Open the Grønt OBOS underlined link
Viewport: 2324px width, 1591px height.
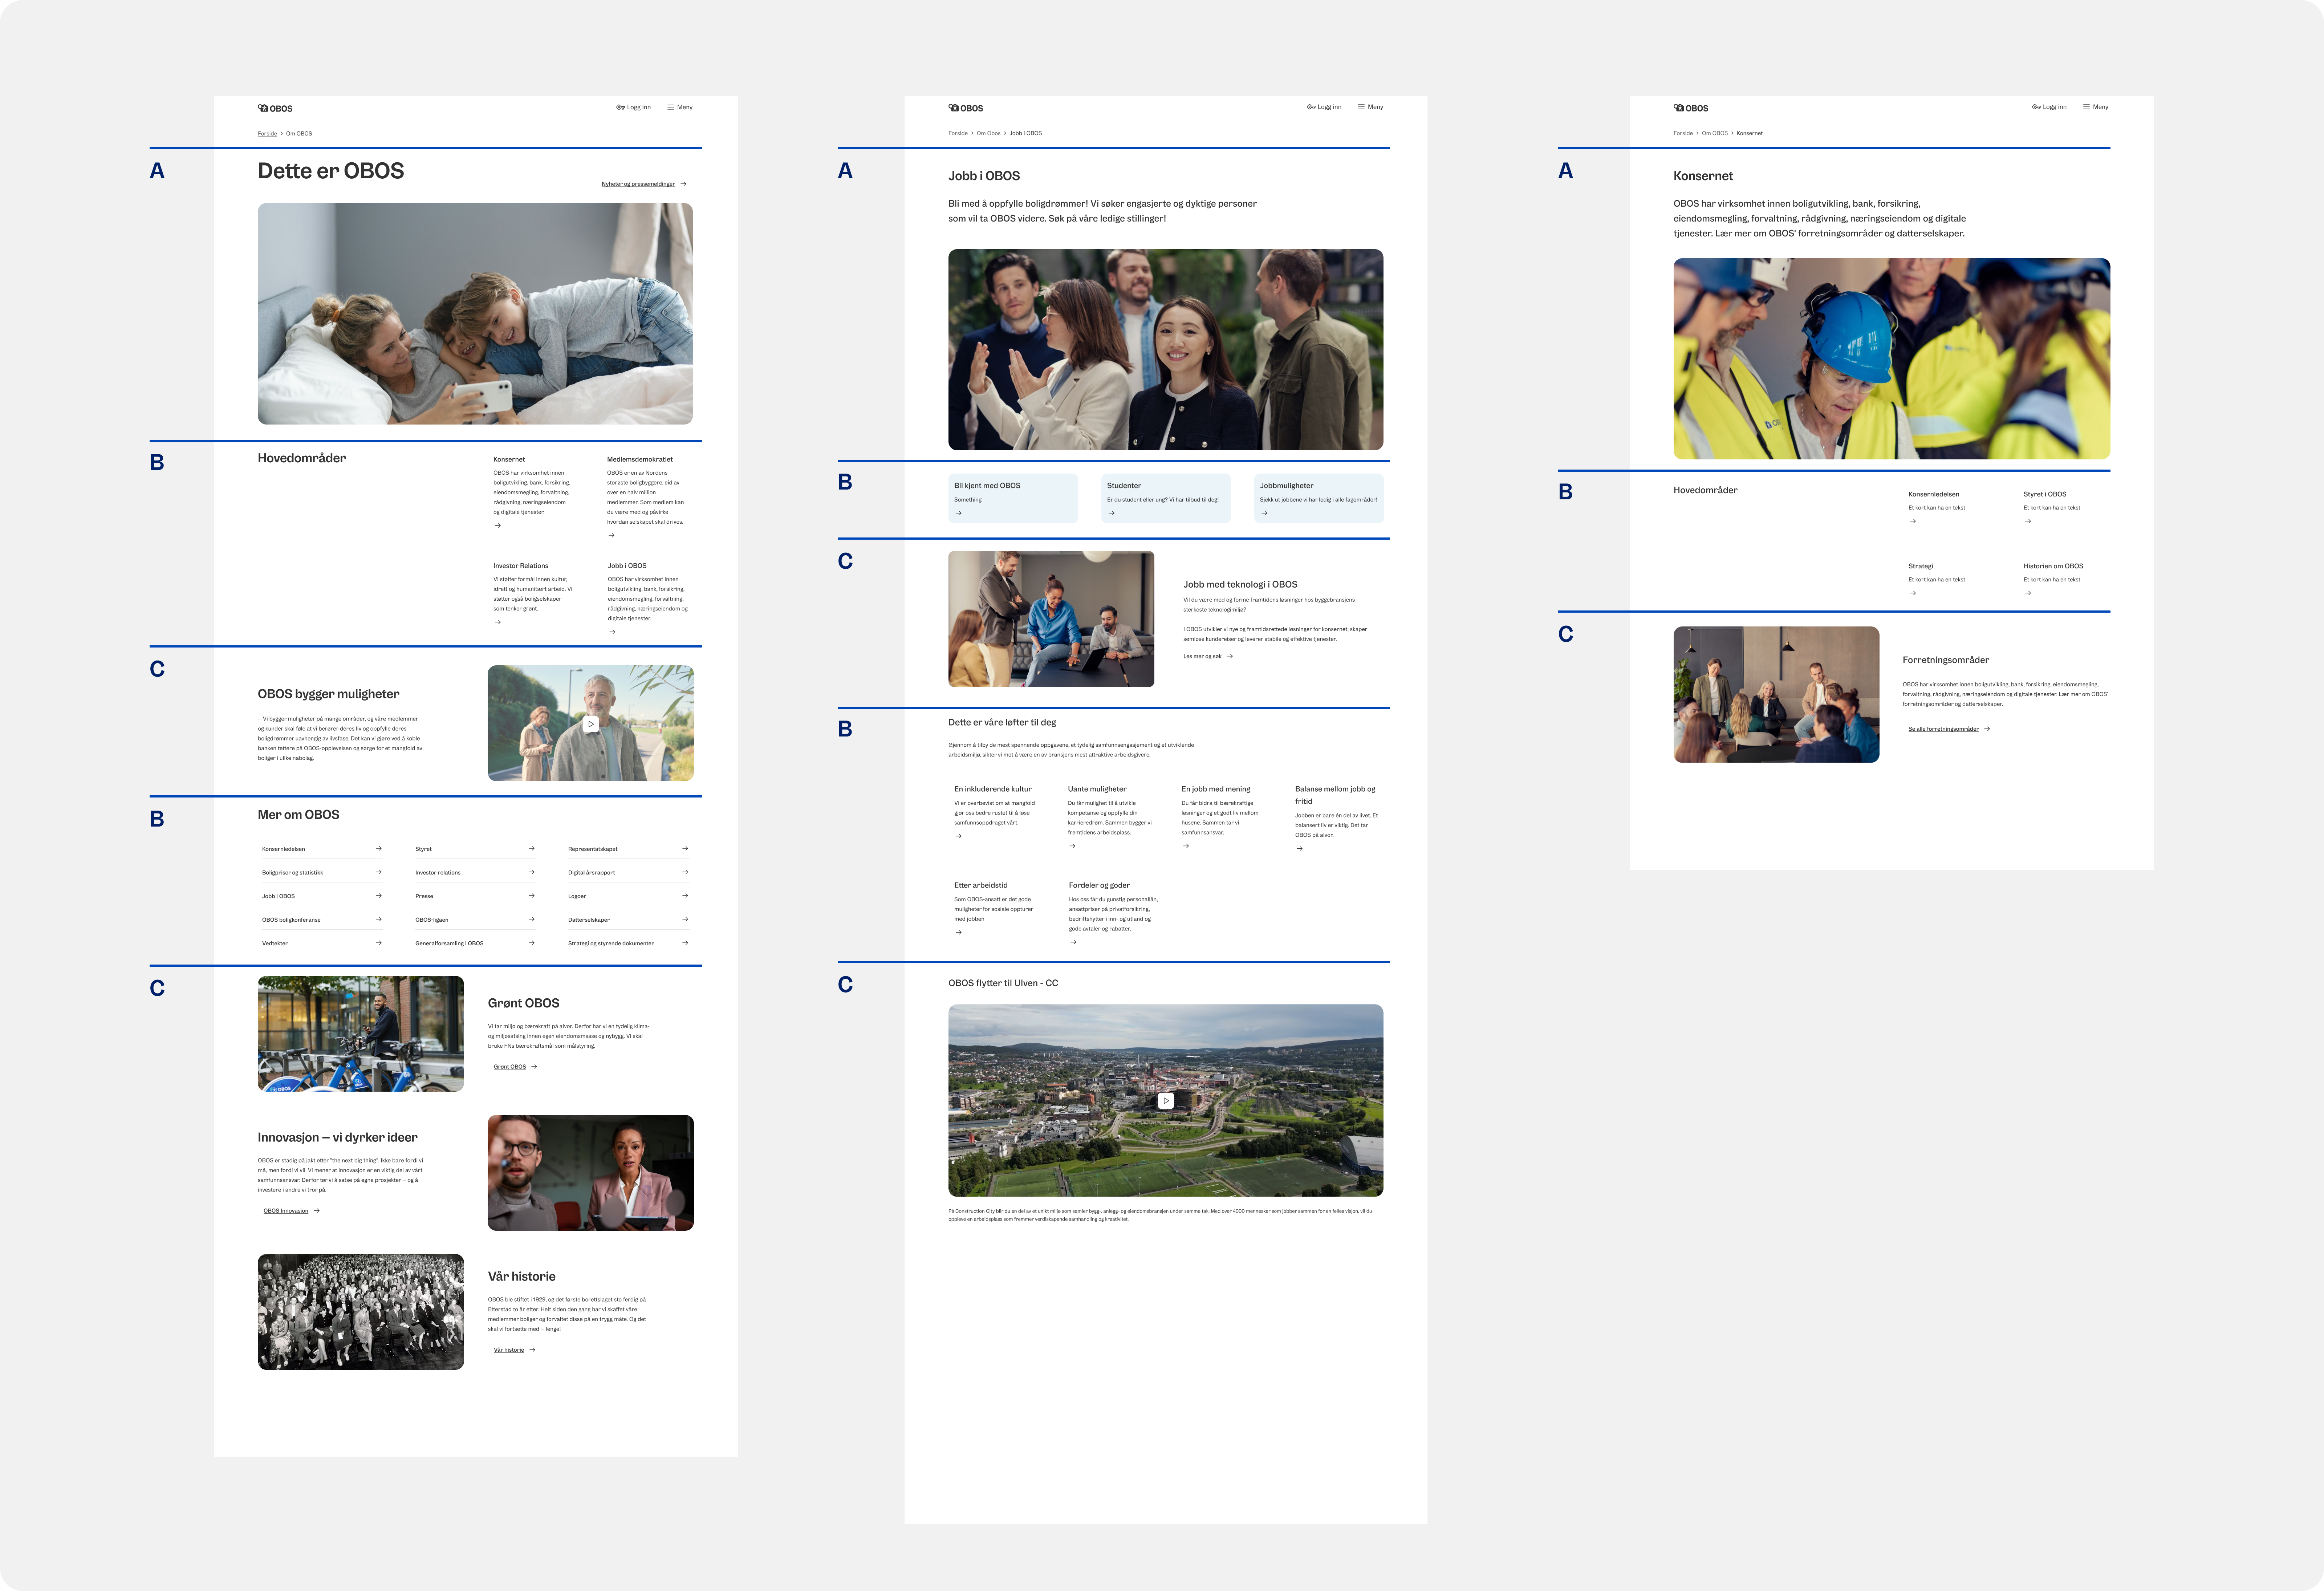click(x=509, y=1067)
